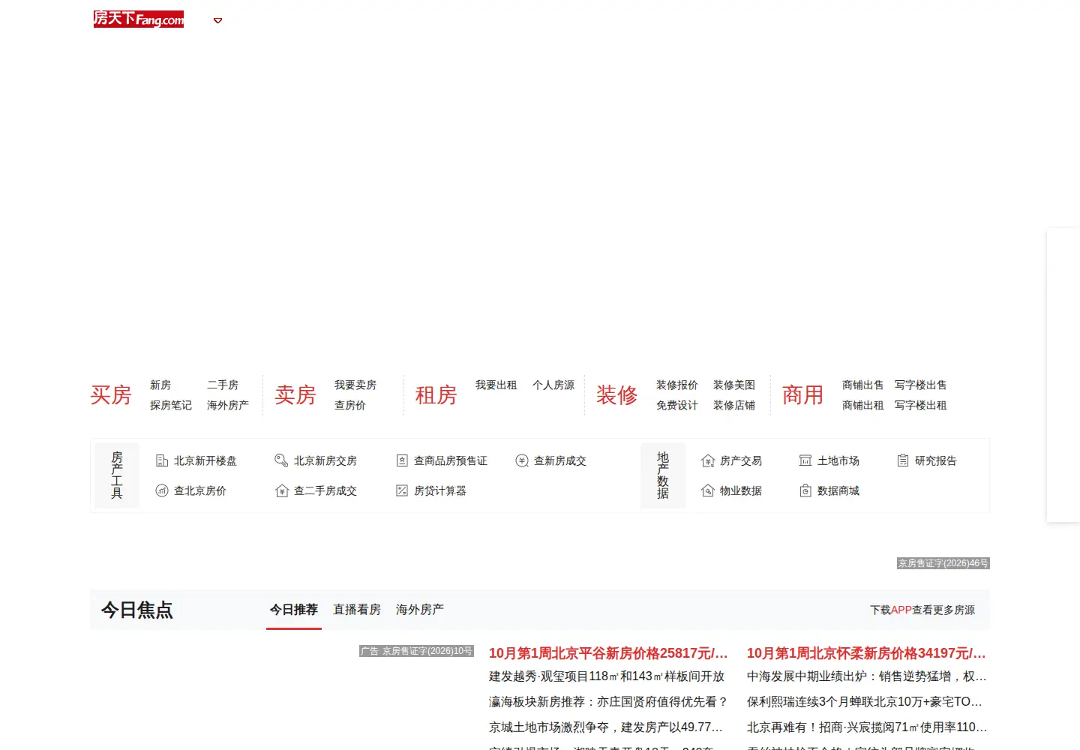Viewport: 1080px width, 750px height.
Task: Open 装修美图 link
Action: point(734,385)
